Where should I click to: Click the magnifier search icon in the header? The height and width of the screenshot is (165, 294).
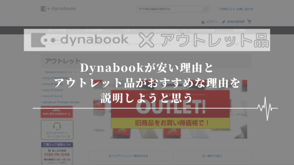(x=206, y=9)
